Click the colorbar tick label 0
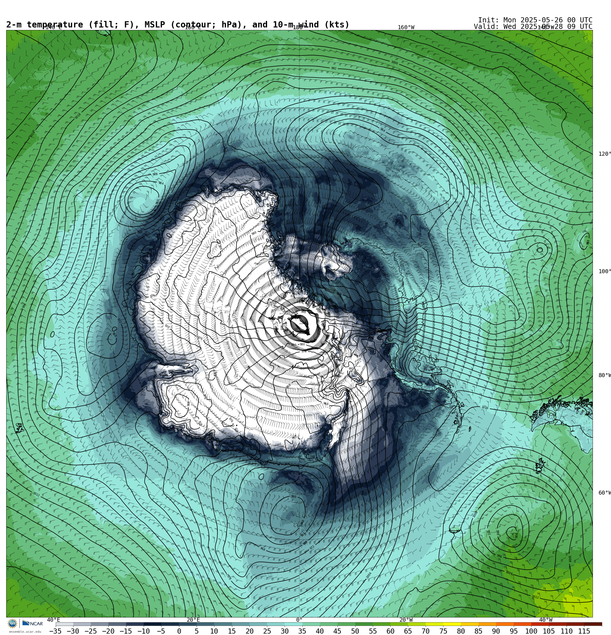611x635 pixels. [x=179, y=631]
